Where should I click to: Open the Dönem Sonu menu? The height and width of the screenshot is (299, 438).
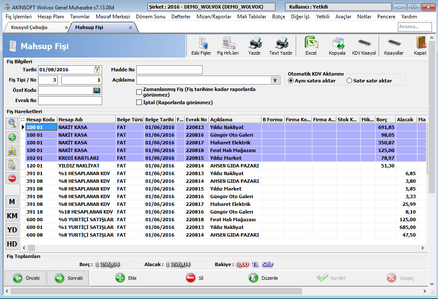(x=150, y=17)
